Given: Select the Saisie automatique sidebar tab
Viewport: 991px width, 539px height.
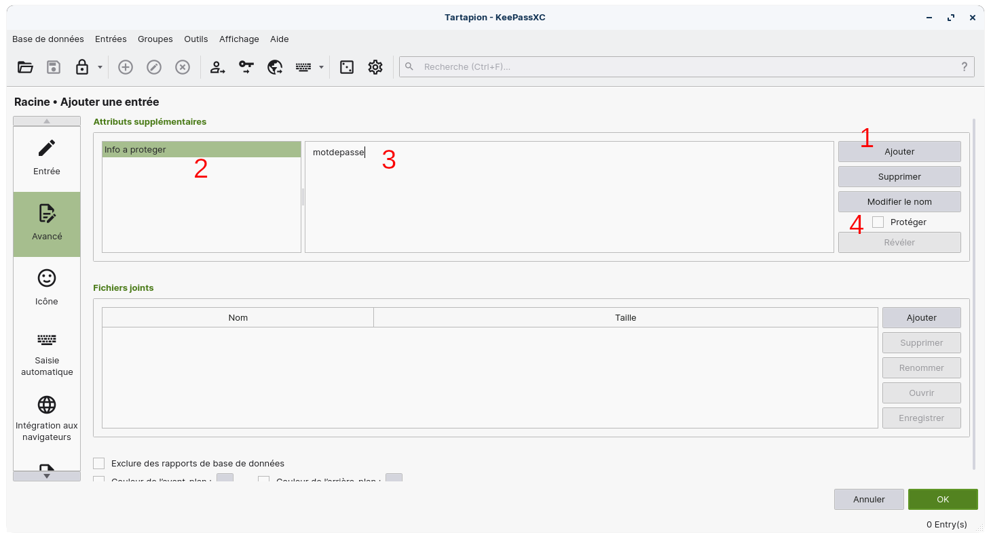Looking at the screenshot, I should pyautogui.click(x=47, y=354).
